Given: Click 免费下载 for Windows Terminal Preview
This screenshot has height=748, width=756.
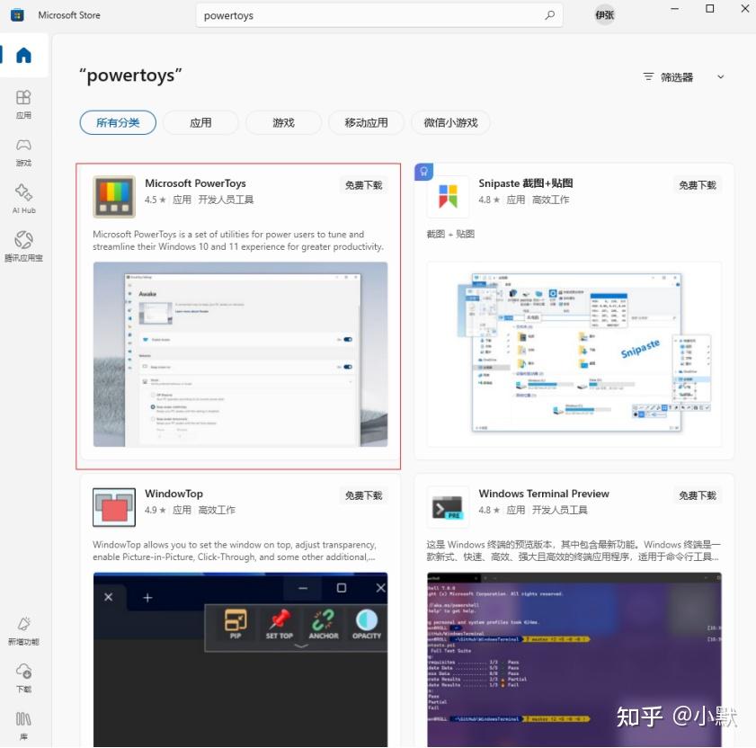Looking at the screenshot, I should pyautogui.click(x=698, y=495).
